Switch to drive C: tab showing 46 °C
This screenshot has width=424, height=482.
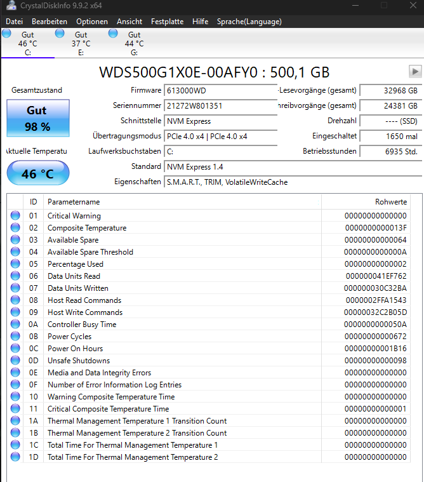[28, 43]
